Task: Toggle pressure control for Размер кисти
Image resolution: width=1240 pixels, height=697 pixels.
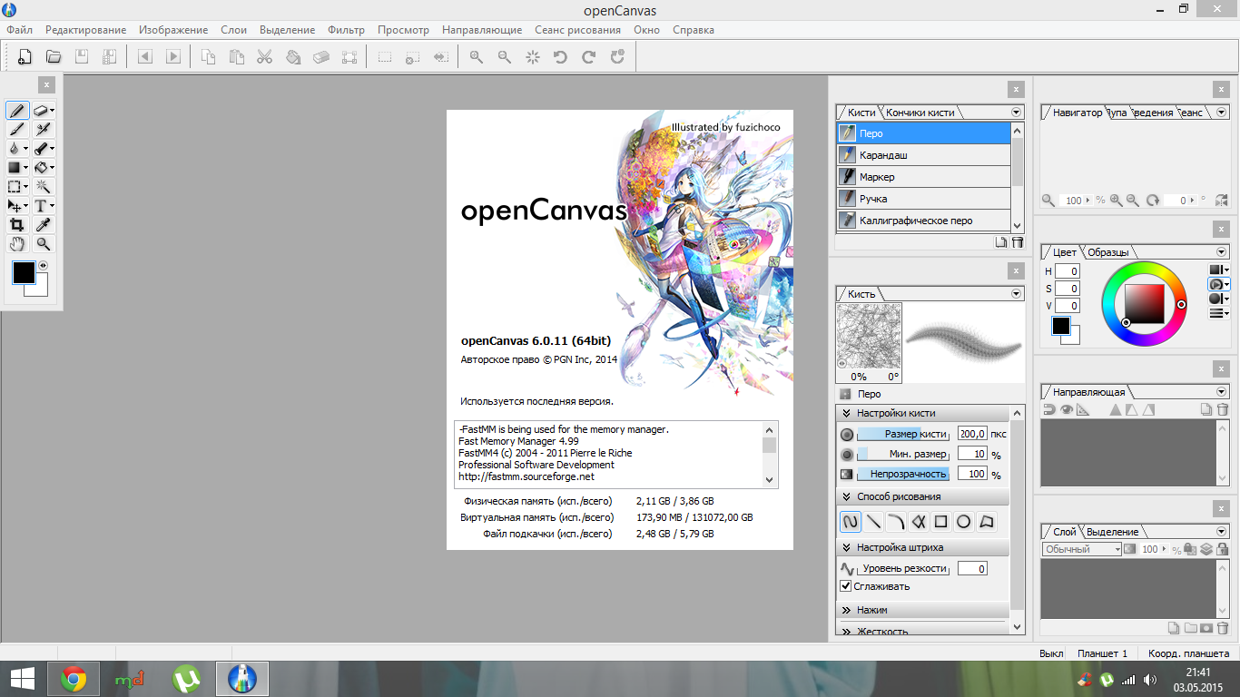Action: 847,435
